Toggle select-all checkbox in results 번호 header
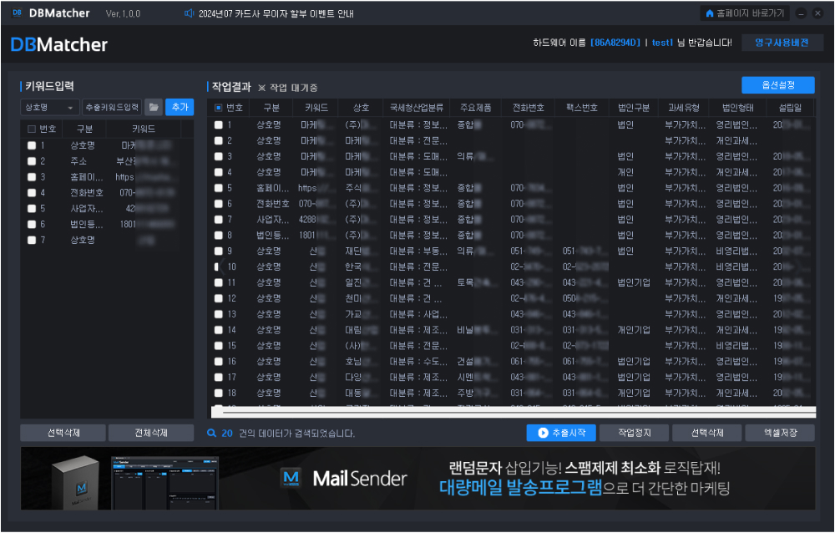This screenshot has height=533, width=835. click(219, 108)
